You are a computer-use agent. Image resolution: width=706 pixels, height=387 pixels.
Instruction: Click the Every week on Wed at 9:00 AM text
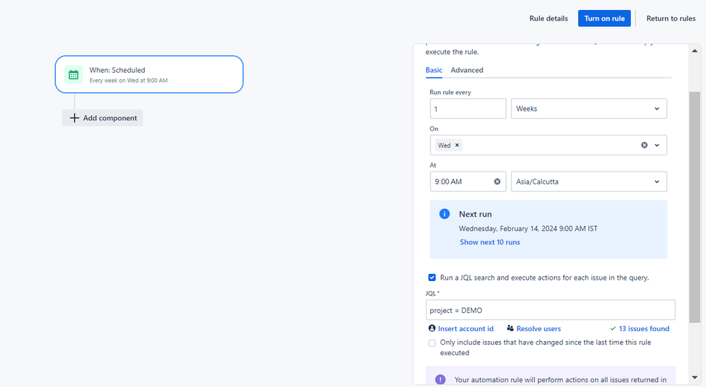tap(129, 81)
